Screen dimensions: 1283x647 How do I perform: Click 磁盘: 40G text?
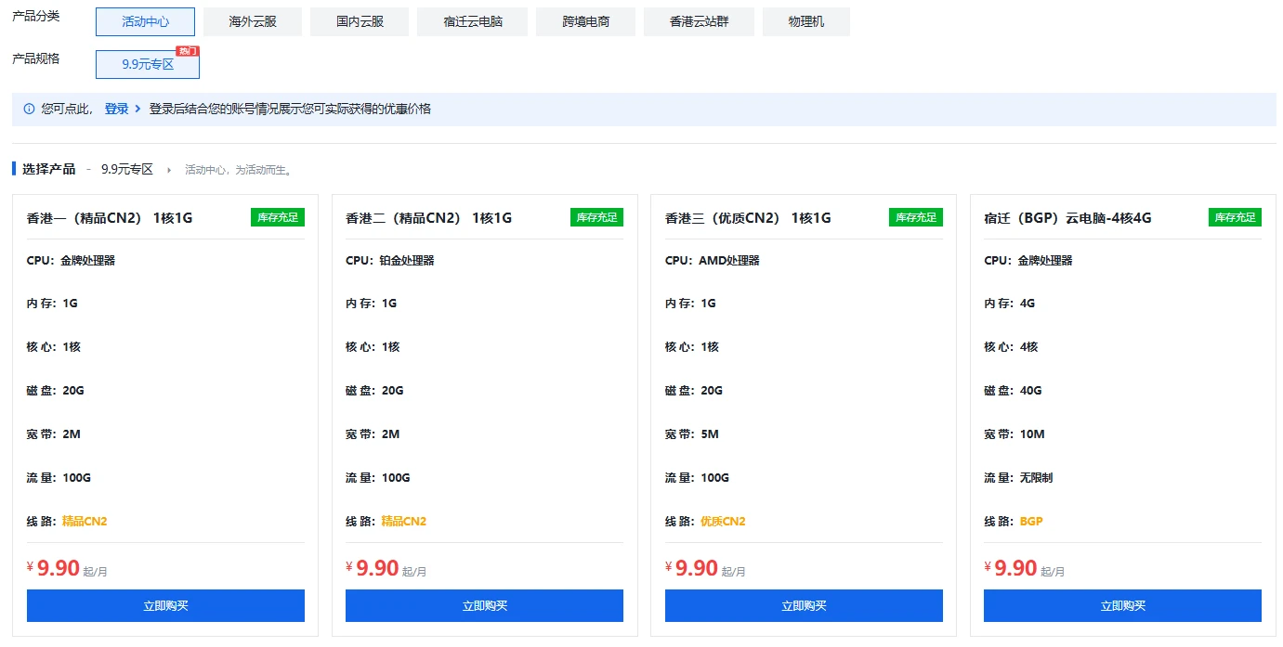pyautogui.click(x=1013, y=391)
